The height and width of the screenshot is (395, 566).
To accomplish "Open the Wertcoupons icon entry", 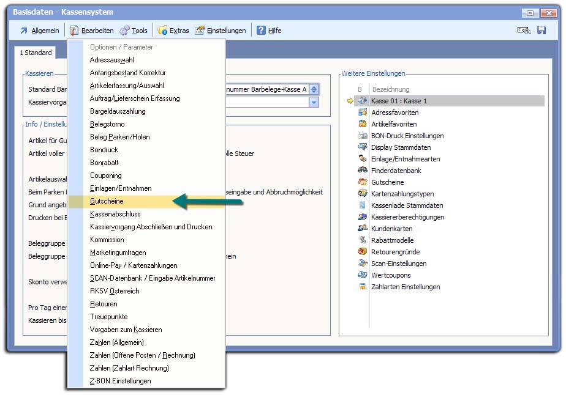I will [363, 275].
